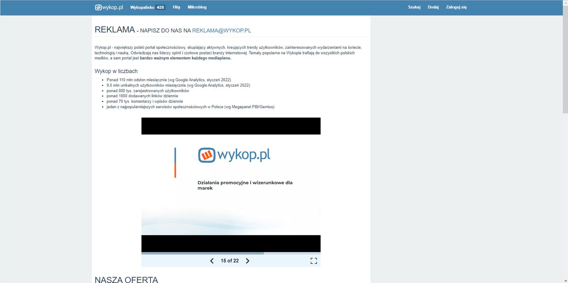The width and height of the screenshot is (568, 283).
Task: Click 'ponad 800 tys. zarejestrowanych użytkowników' line
Action: pyautogui.click(x=148, y=91)
